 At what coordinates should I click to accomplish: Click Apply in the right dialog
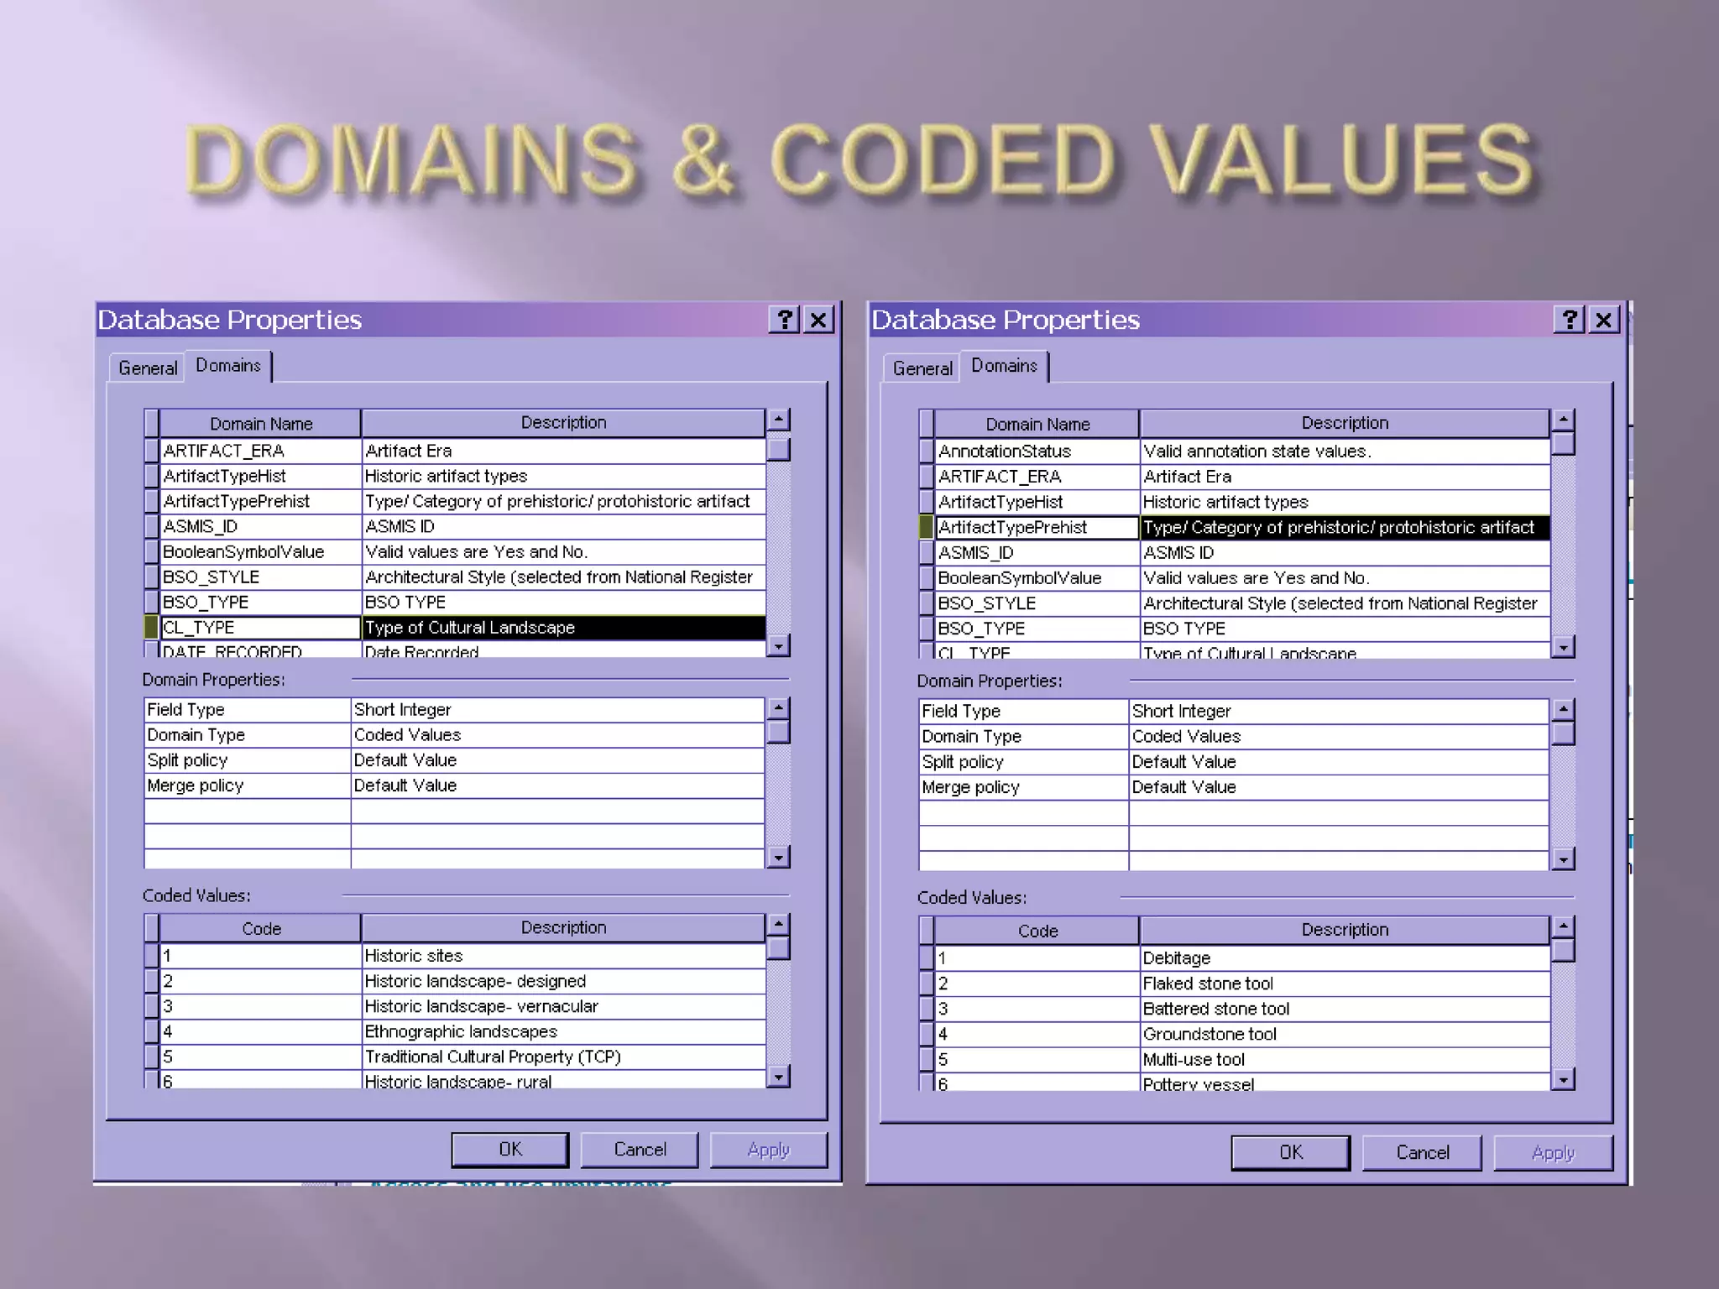tap(1554, 1152)
